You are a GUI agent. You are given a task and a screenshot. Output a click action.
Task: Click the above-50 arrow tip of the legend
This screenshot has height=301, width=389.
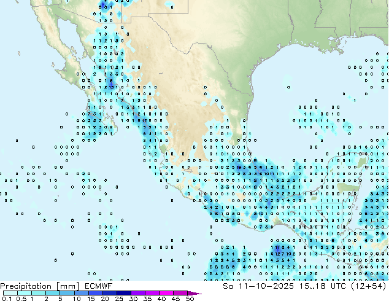point(194,293)
